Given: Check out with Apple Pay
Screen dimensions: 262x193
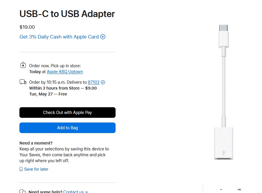Looking at the screenshot, I should pyautogui.click(x=67, y=113).
